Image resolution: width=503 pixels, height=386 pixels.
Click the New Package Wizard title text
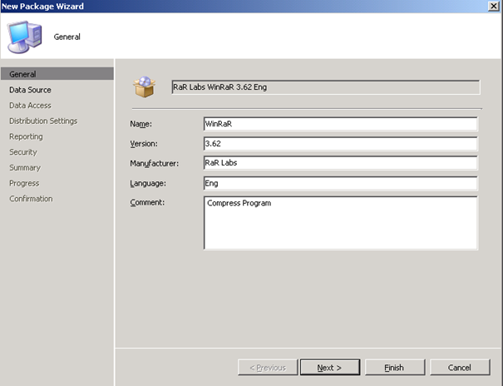pos(42,7)
